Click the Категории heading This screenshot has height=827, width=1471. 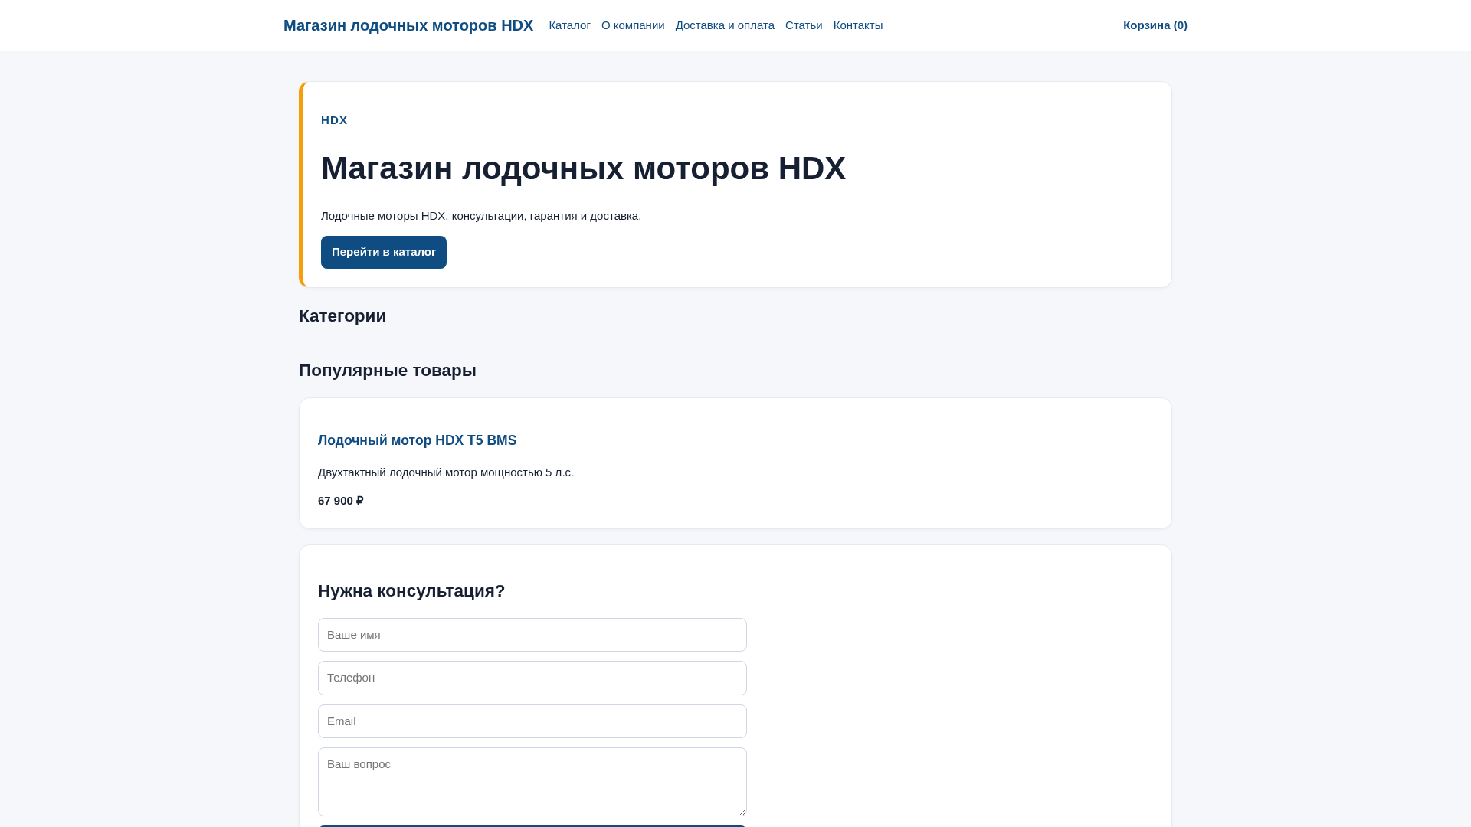(x=342, y=316)
